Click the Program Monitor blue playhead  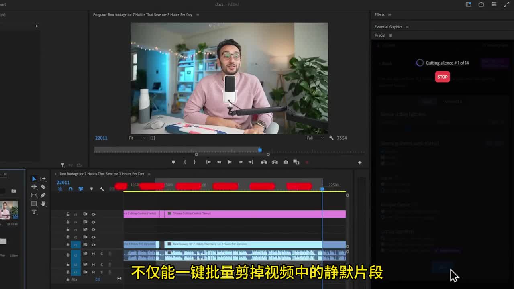(260, 150)
